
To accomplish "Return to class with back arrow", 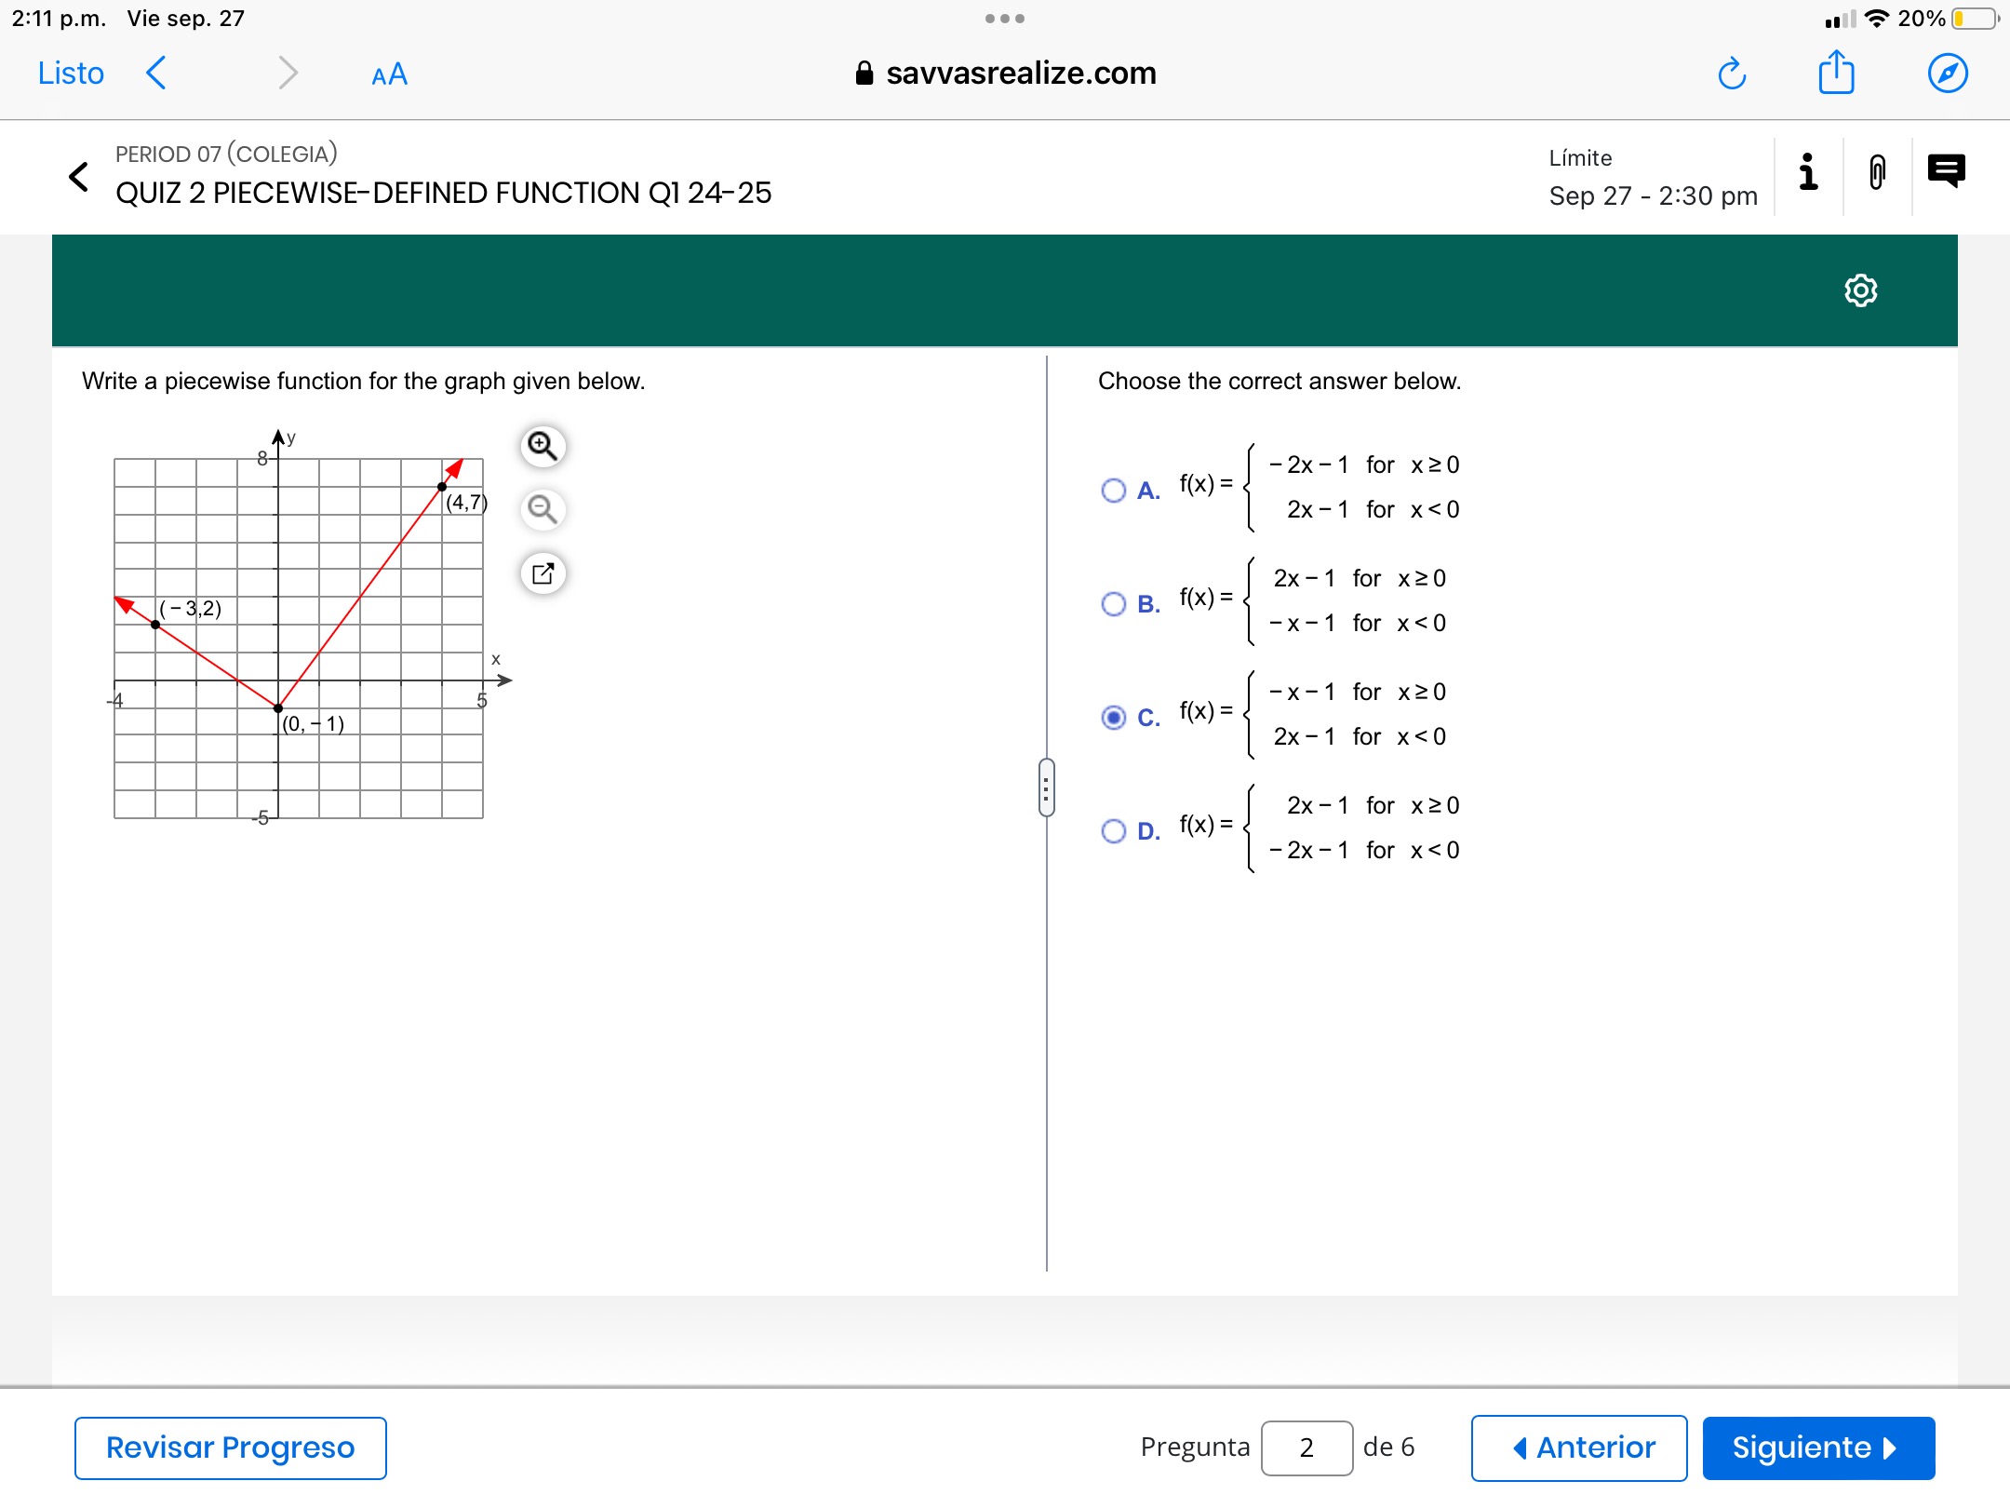I will pyautogui.click(x=79, y=175).
